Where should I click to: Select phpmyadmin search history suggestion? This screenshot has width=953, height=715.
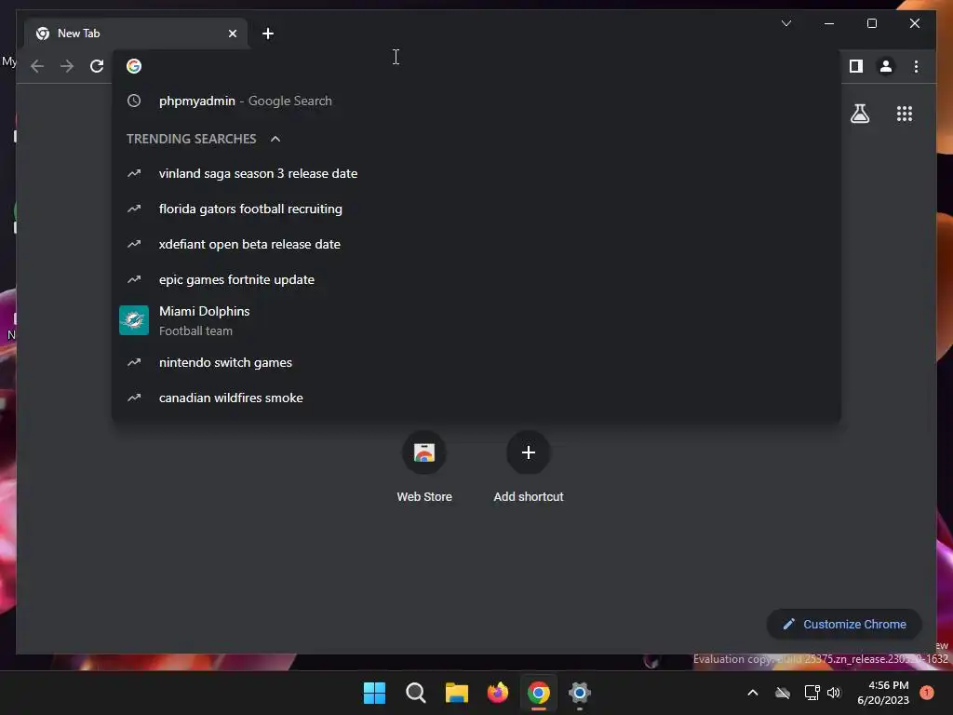[476, 101]
